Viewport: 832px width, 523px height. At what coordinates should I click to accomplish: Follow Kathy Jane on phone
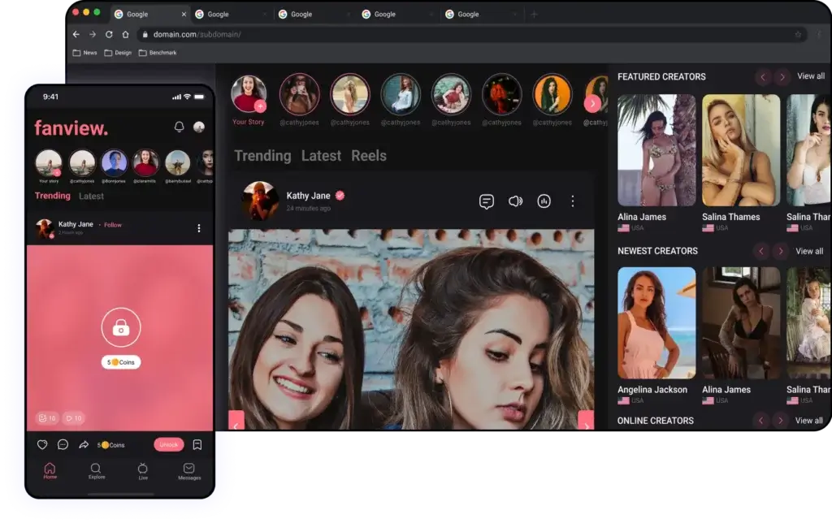pyautogui.click(x=112, y=225)
